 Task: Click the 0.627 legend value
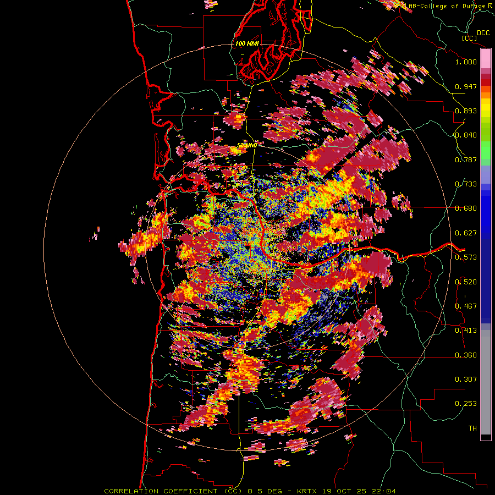coord(466,233)
